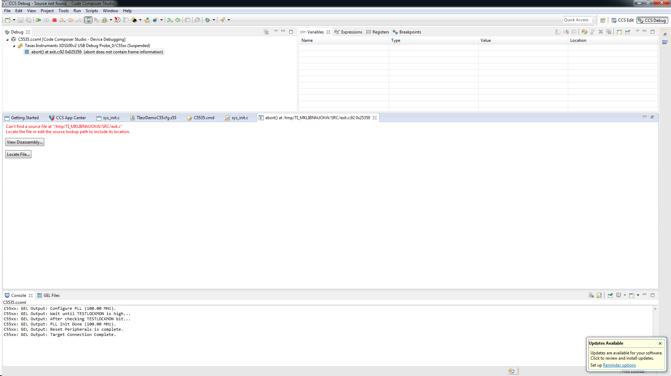Click the magnifier search icon in toolbar
The width and height of the screenshot is (671, 376).
pos(197,20)
